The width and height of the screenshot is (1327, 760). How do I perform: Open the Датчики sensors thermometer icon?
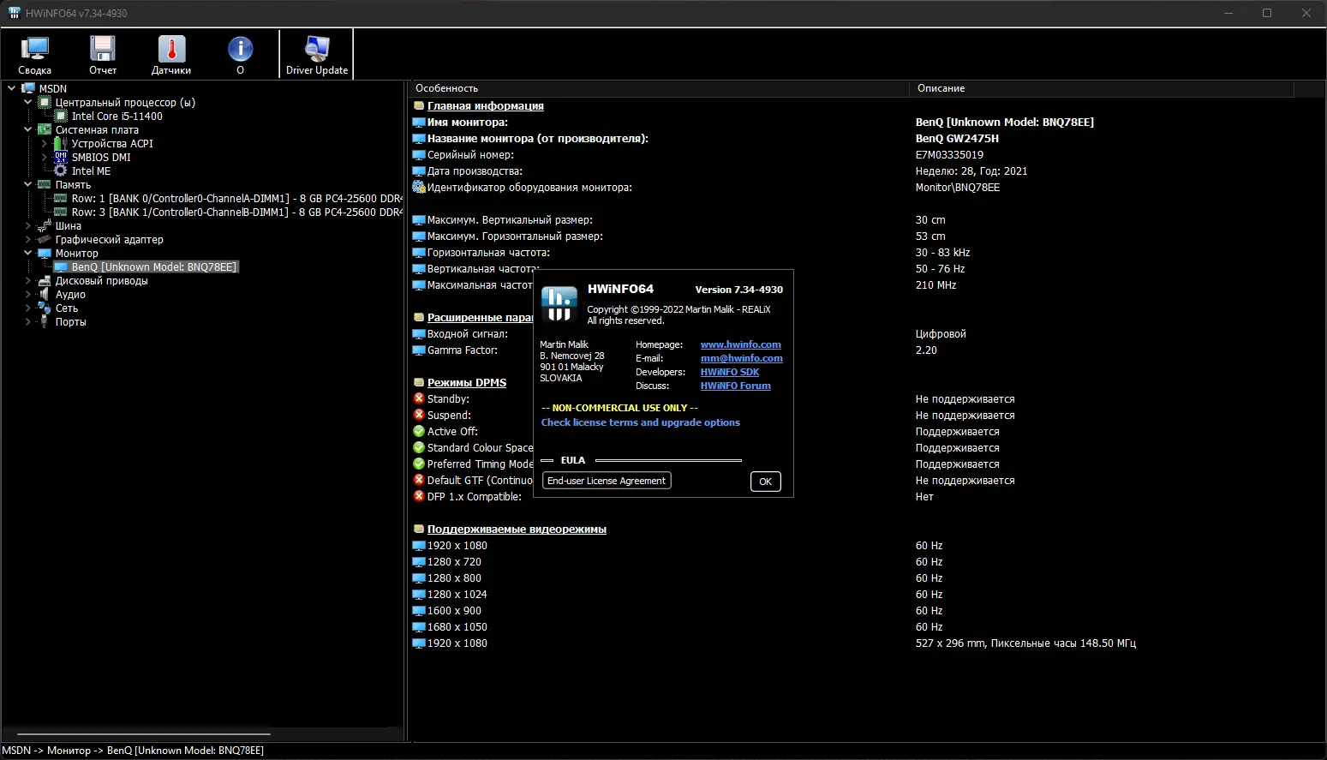171,50
